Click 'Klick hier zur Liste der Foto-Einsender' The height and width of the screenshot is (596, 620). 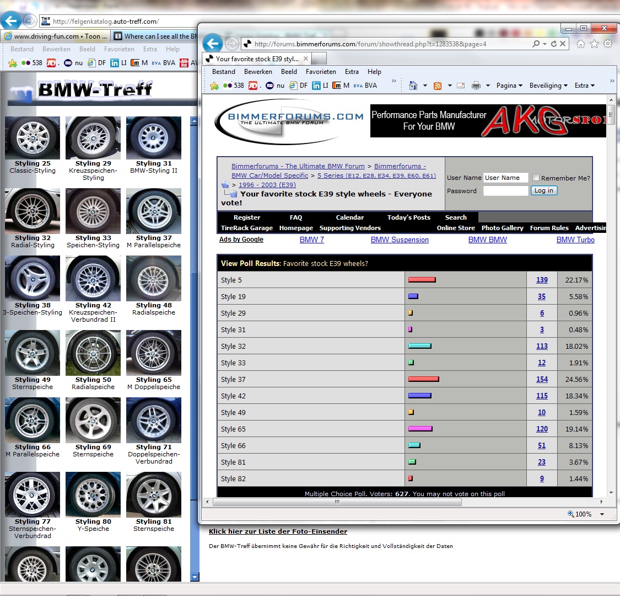[x=278, y=531]
